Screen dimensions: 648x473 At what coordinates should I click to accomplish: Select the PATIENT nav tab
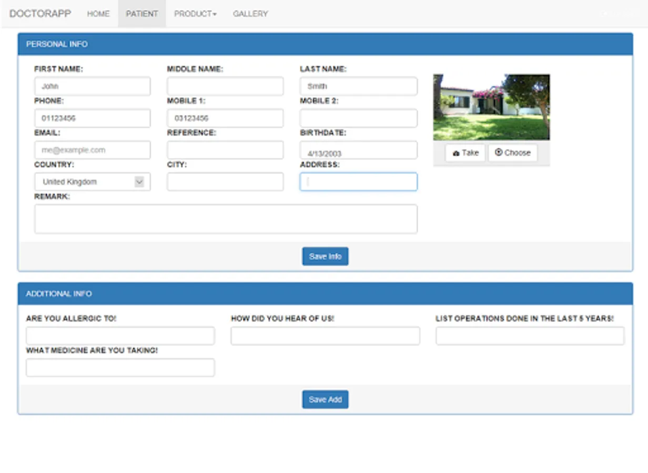[x=142, y=14]
